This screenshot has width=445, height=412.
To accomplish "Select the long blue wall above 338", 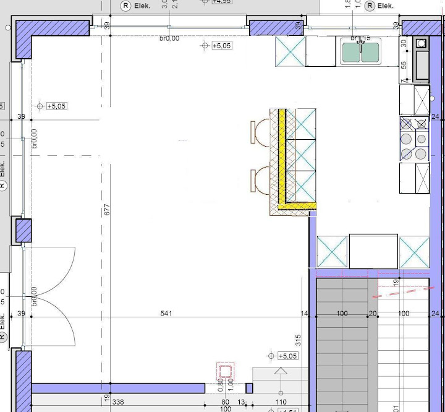I will point(118,388).
